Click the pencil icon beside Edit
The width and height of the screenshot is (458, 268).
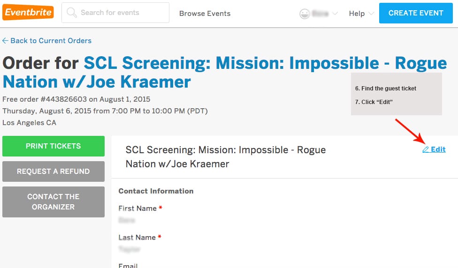coord(426,149)
